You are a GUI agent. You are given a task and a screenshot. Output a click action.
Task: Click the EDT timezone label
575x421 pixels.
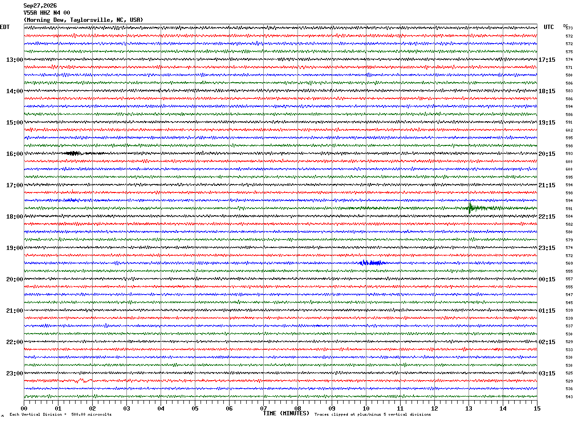pyautogui.click(x=5, y=27)
